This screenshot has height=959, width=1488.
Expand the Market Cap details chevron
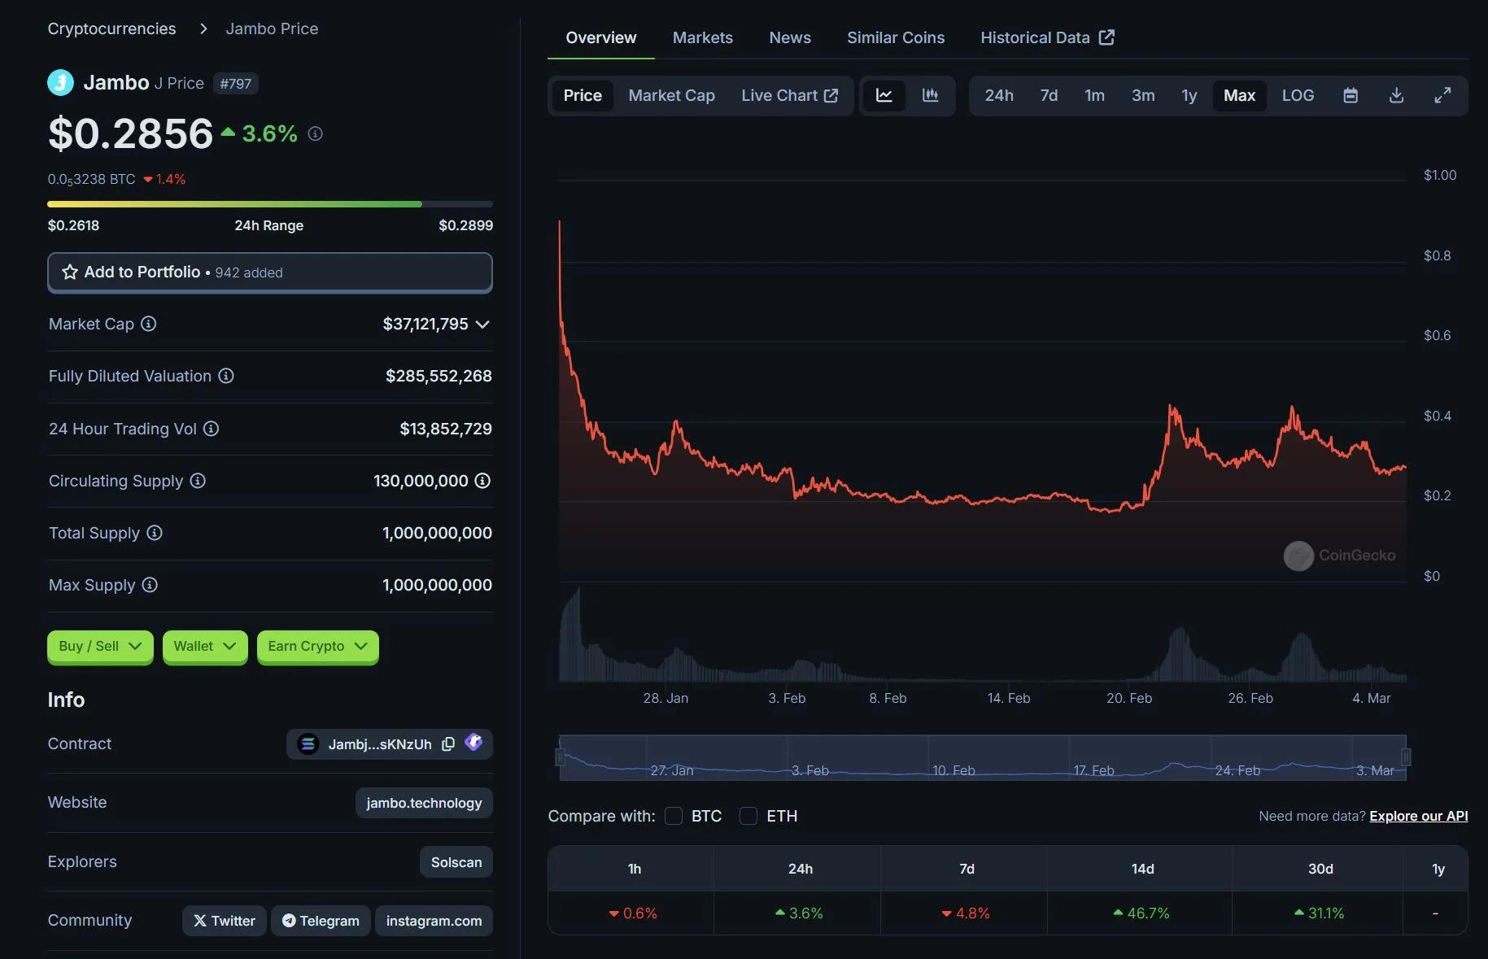(482, 324)
